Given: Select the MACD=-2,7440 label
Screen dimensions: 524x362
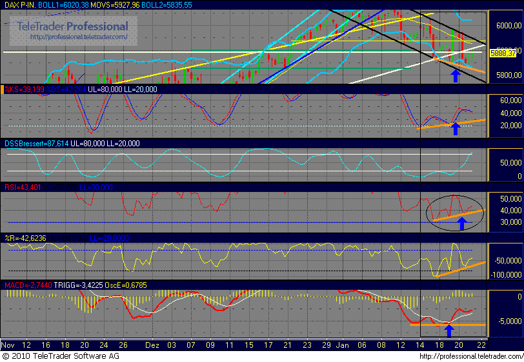Looking at the screenshot, I should point(28,285).
